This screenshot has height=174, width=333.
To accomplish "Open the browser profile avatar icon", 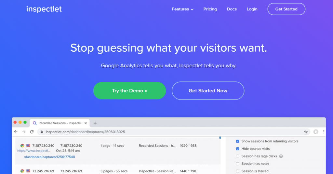I will pos(316,132).
